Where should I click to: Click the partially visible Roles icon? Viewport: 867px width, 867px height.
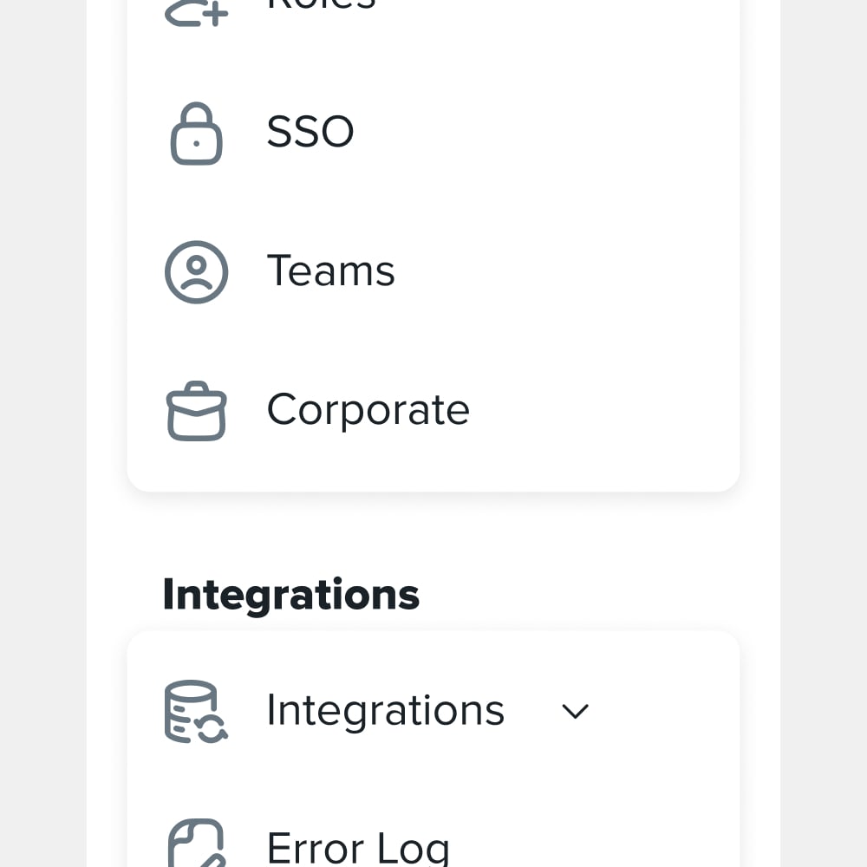(196, 12)
